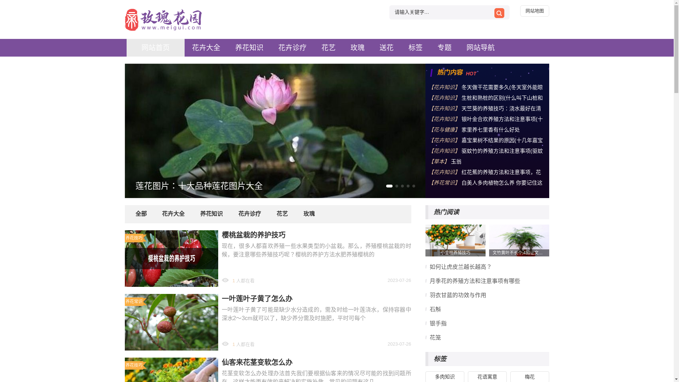
Task: Open hot article 驱蚊竹的养殖方法和注意事项
Action: pos(502,151)
